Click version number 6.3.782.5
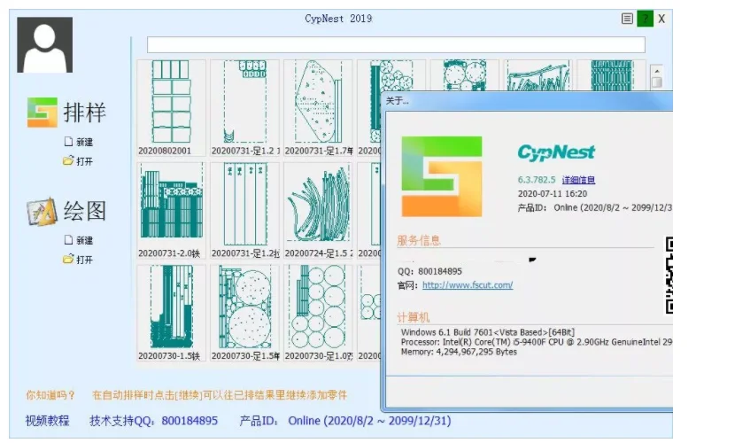The height and width of the screenshot is (443, 735). click(x=537, y=180)
